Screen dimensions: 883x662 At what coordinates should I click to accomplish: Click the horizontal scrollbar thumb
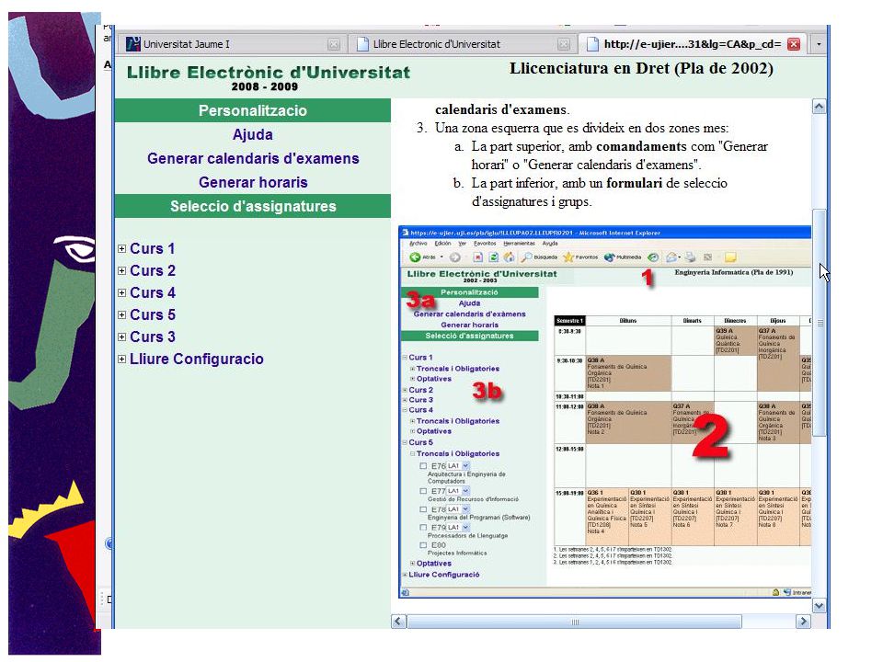pyautogui.click(x=574, y=622)
